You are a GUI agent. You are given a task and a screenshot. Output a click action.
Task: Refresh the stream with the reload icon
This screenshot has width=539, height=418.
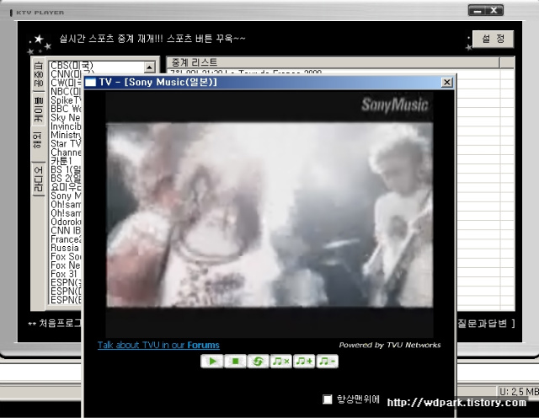point(258,362)
